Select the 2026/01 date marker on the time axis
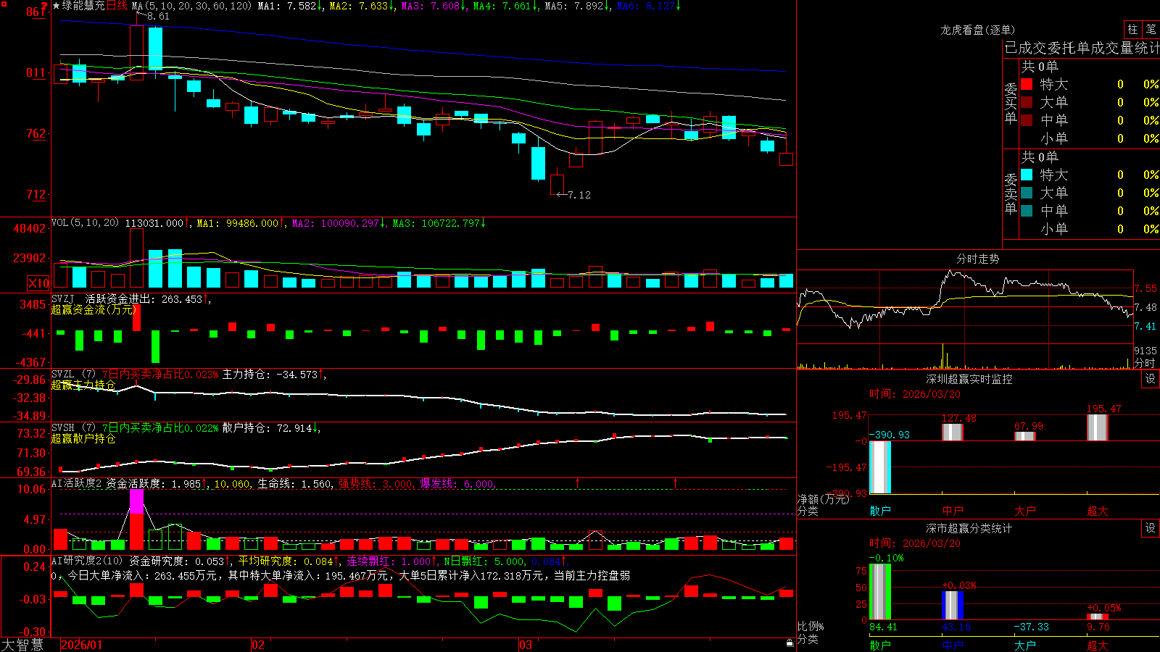 coord(82,645)
